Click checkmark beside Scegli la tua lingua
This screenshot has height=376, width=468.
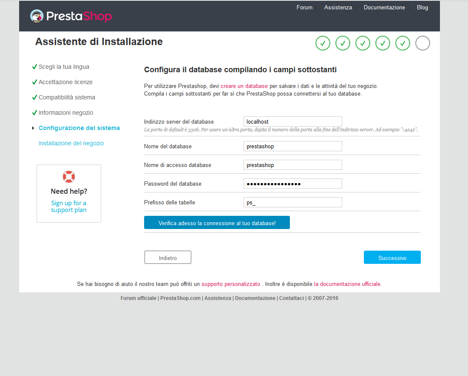coord(34,67)
